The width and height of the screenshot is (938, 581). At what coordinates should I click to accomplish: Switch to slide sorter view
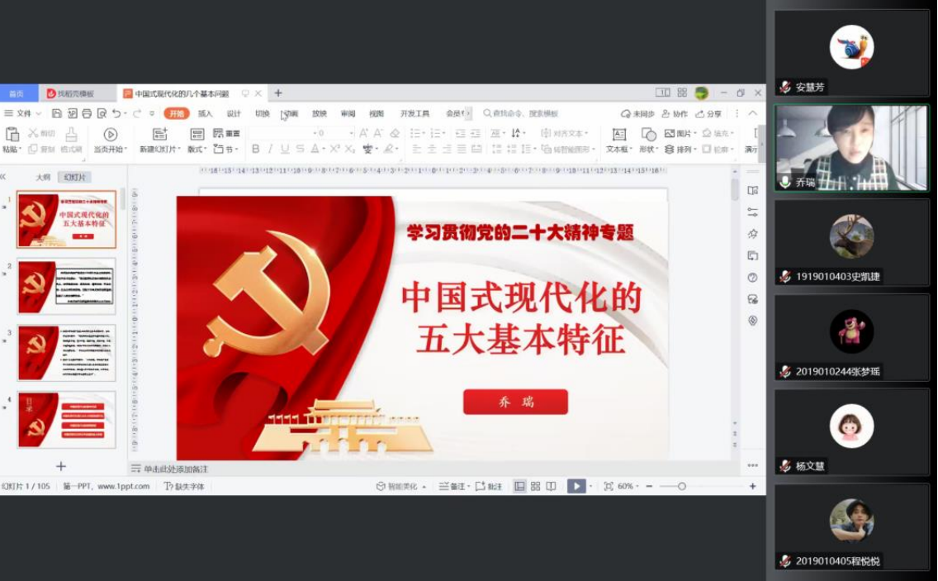(x=535, y=487)
